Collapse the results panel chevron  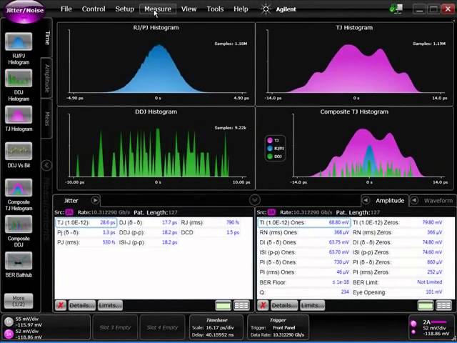coord(254,200)
